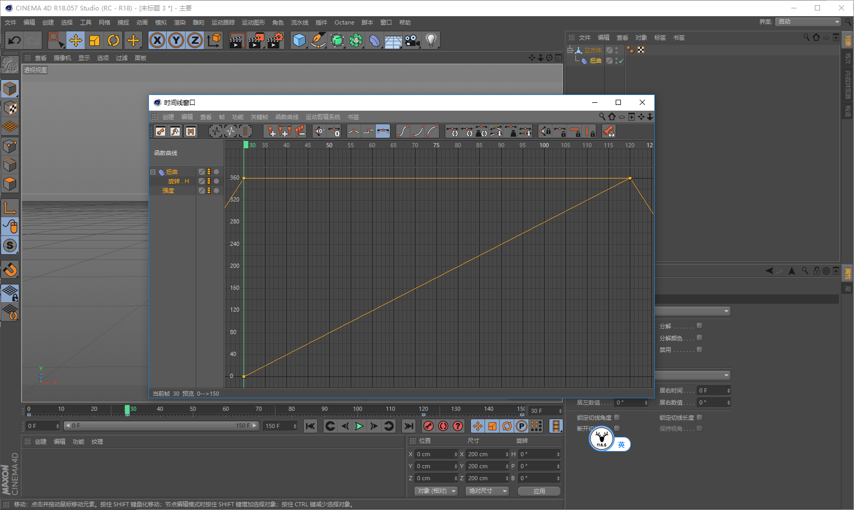Go to start of animation
This screenshot has height=510, width=854.
coord(310,426)
